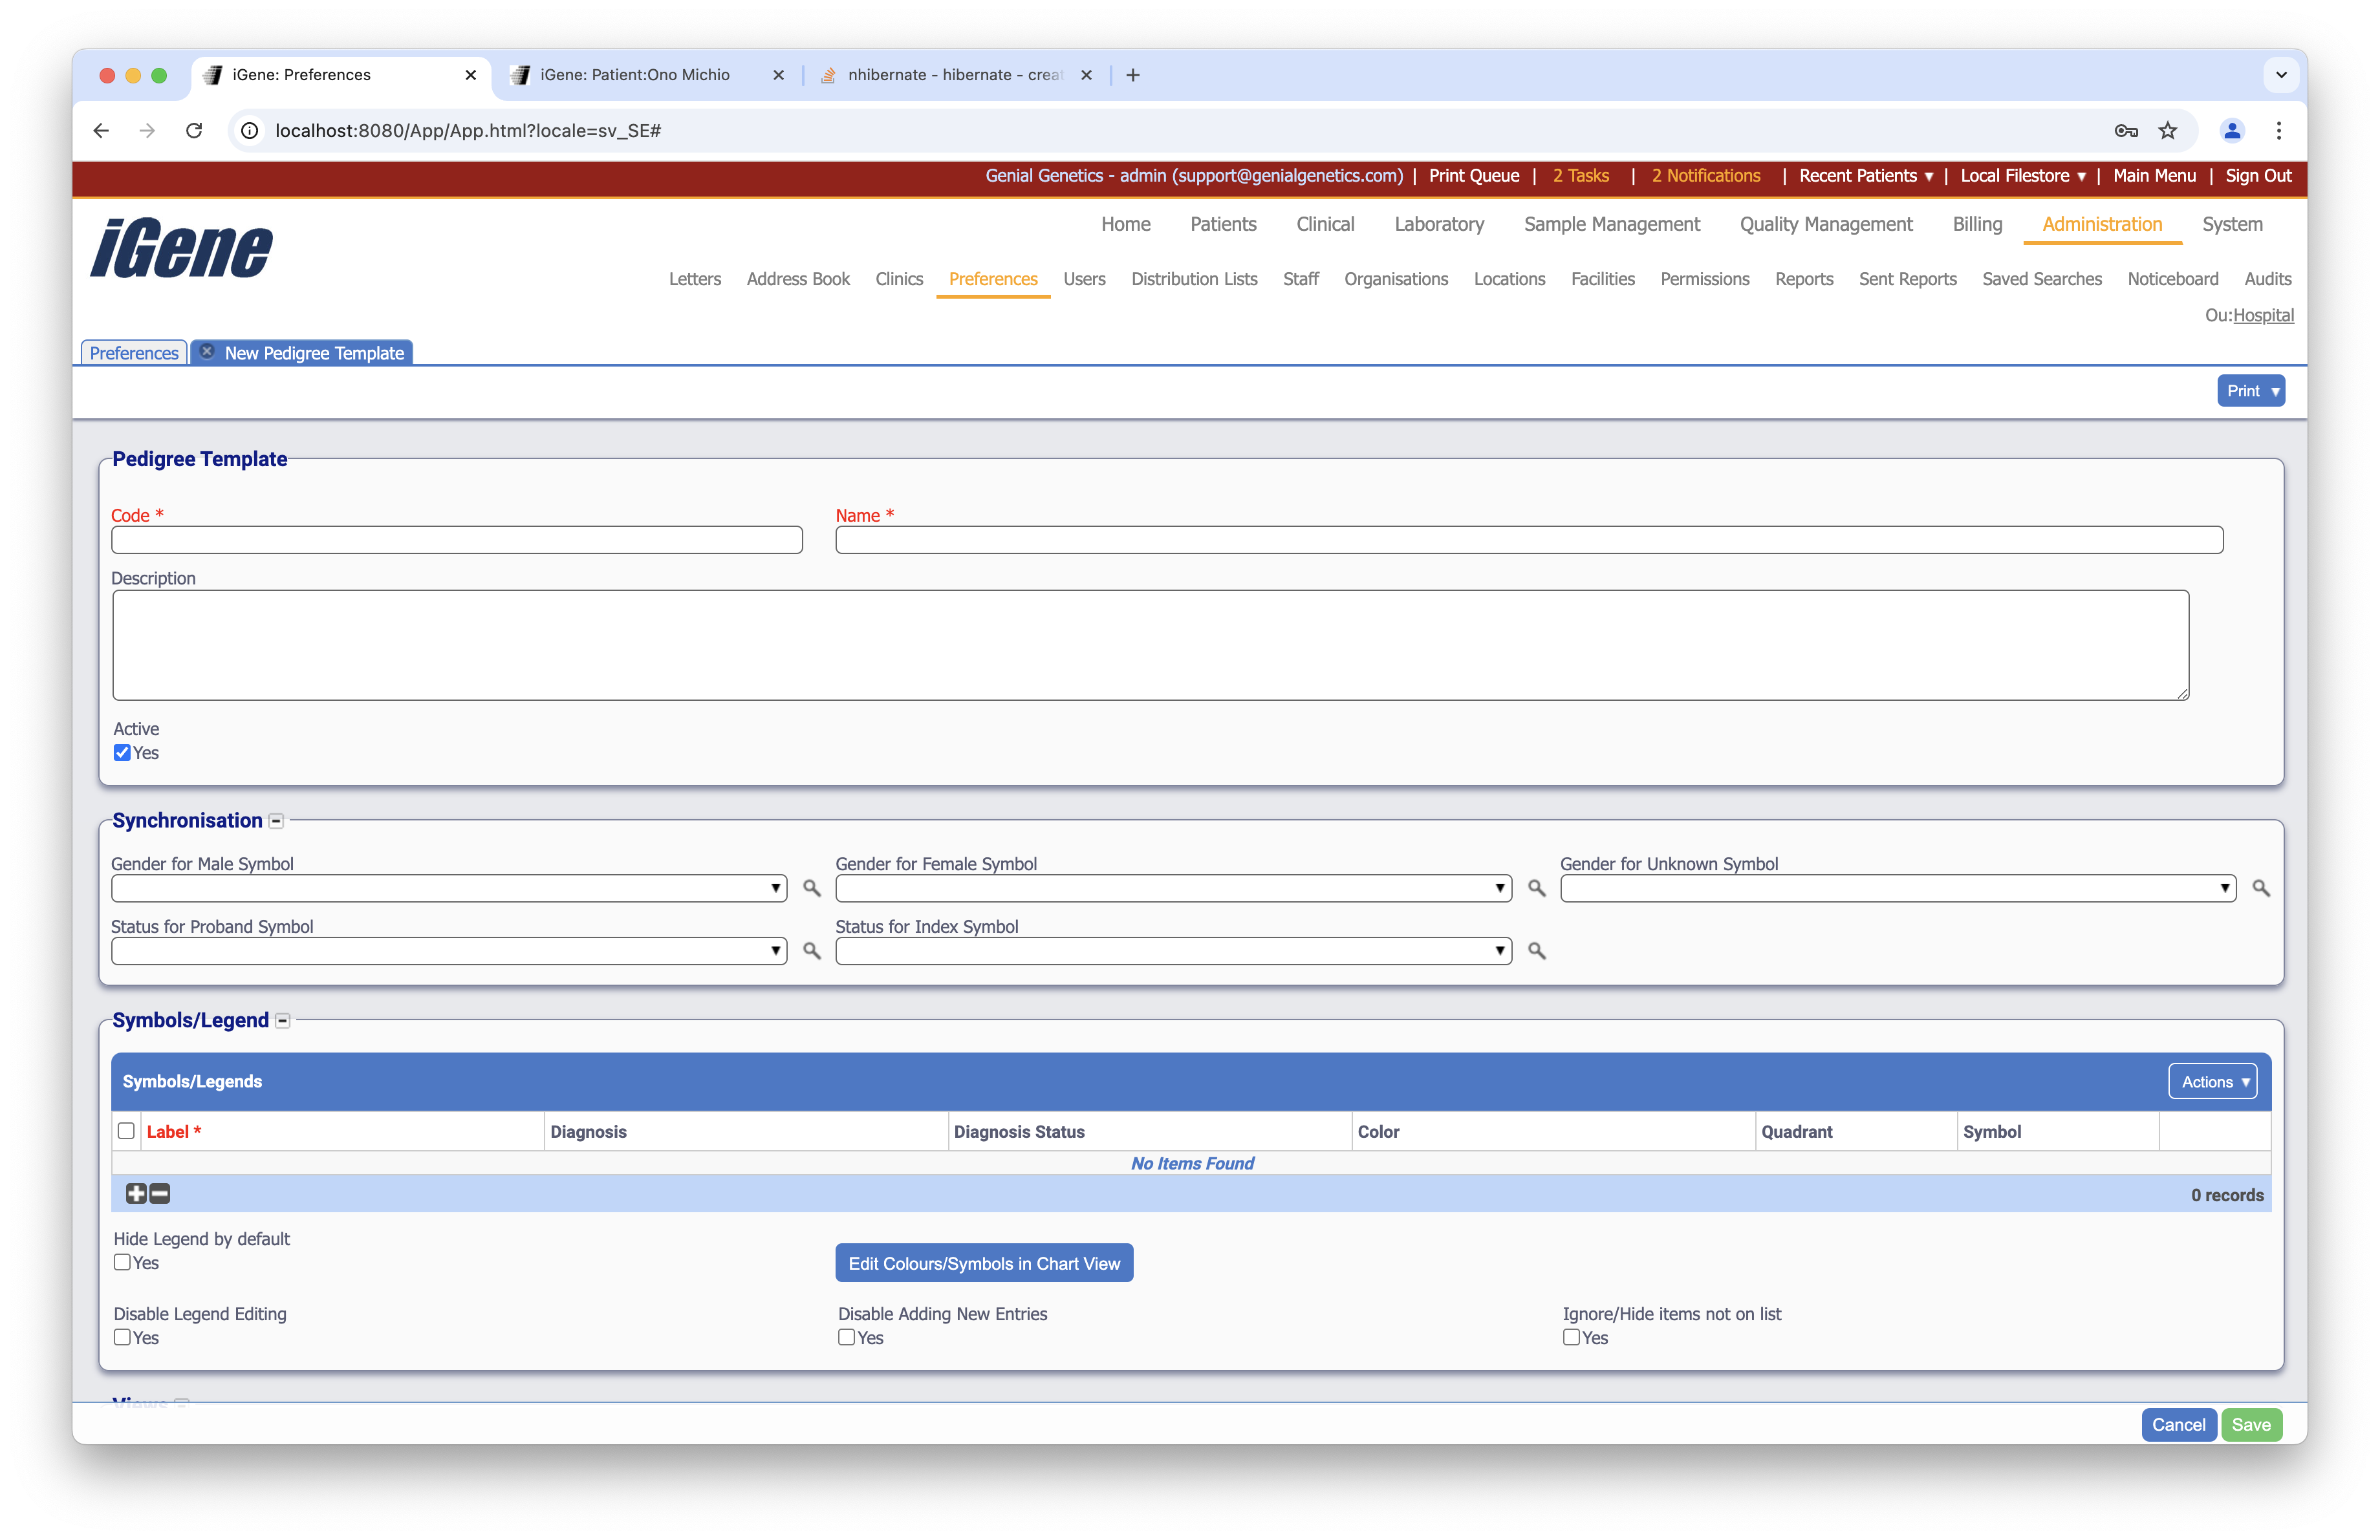2380x1540 pixels.
Task: Click magnifier beside Status for Proband Symbol
Action: point(811,950)
